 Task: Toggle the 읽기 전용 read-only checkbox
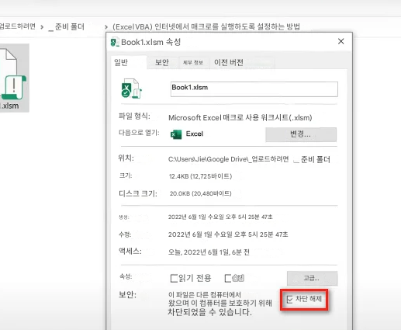pyautogui.click(x=174, y=278)
